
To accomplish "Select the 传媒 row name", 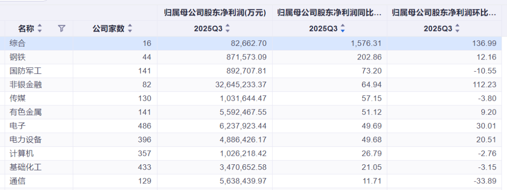I will point(17,98).
